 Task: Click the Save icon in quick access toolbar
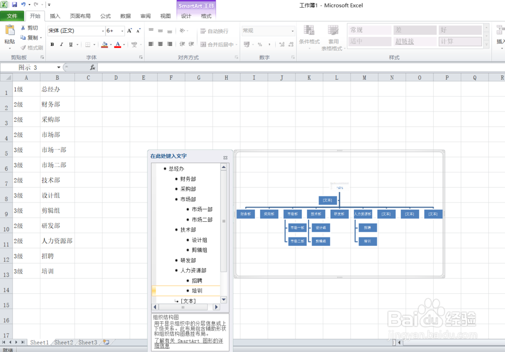pyautogui.click(x=15, y=5)
